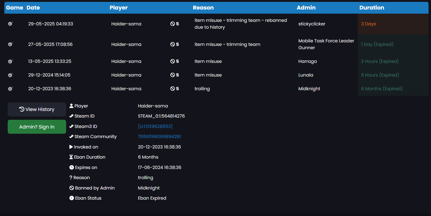Click the 1 Day (Expired) duration
The height and width of the screenshot is (216, 431).
377,44
